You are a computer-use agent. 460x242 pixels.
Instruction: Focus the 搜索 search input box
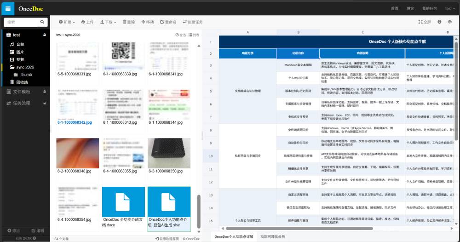21,22
